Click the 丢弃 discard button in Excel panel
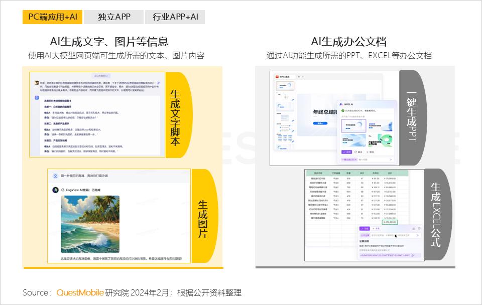Screen dimensions: 482x305 pyautogui.click(x=376, y=229)
